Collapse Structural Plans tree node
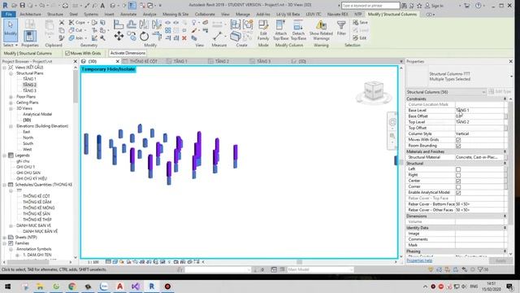 [x=11, y=73]
